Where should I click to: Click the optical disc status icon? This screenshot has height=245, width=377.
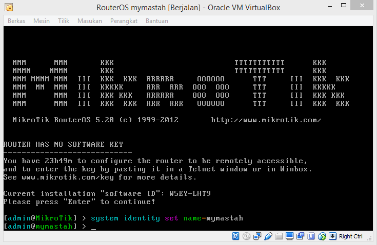(x=246, y=236)
